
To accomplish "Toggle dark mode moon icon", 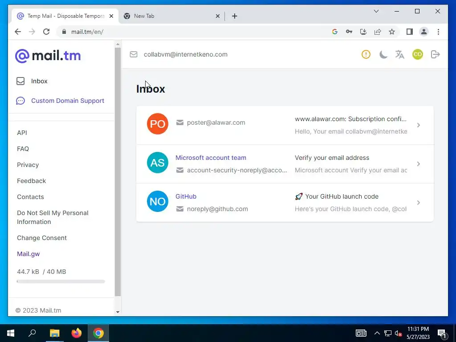I will [x=383, y=54].
